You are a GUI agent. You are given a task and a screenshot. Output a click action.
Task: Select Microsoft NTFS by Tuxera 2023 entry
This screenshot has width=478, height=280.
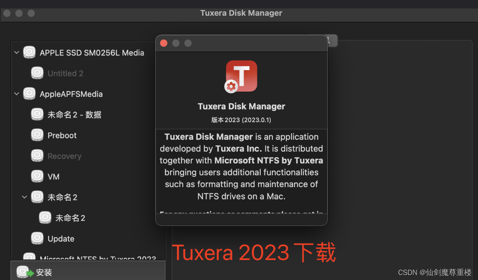coord(98,258)
